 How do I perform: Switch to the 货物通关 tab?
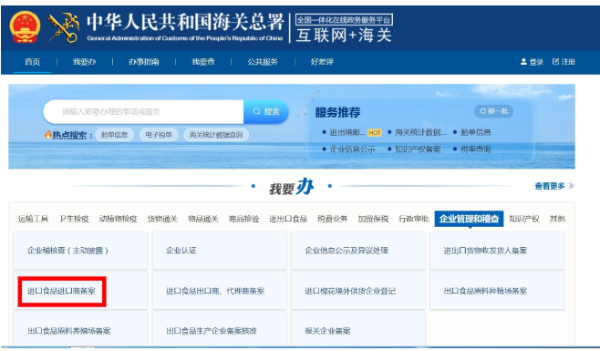coord(162,219)
